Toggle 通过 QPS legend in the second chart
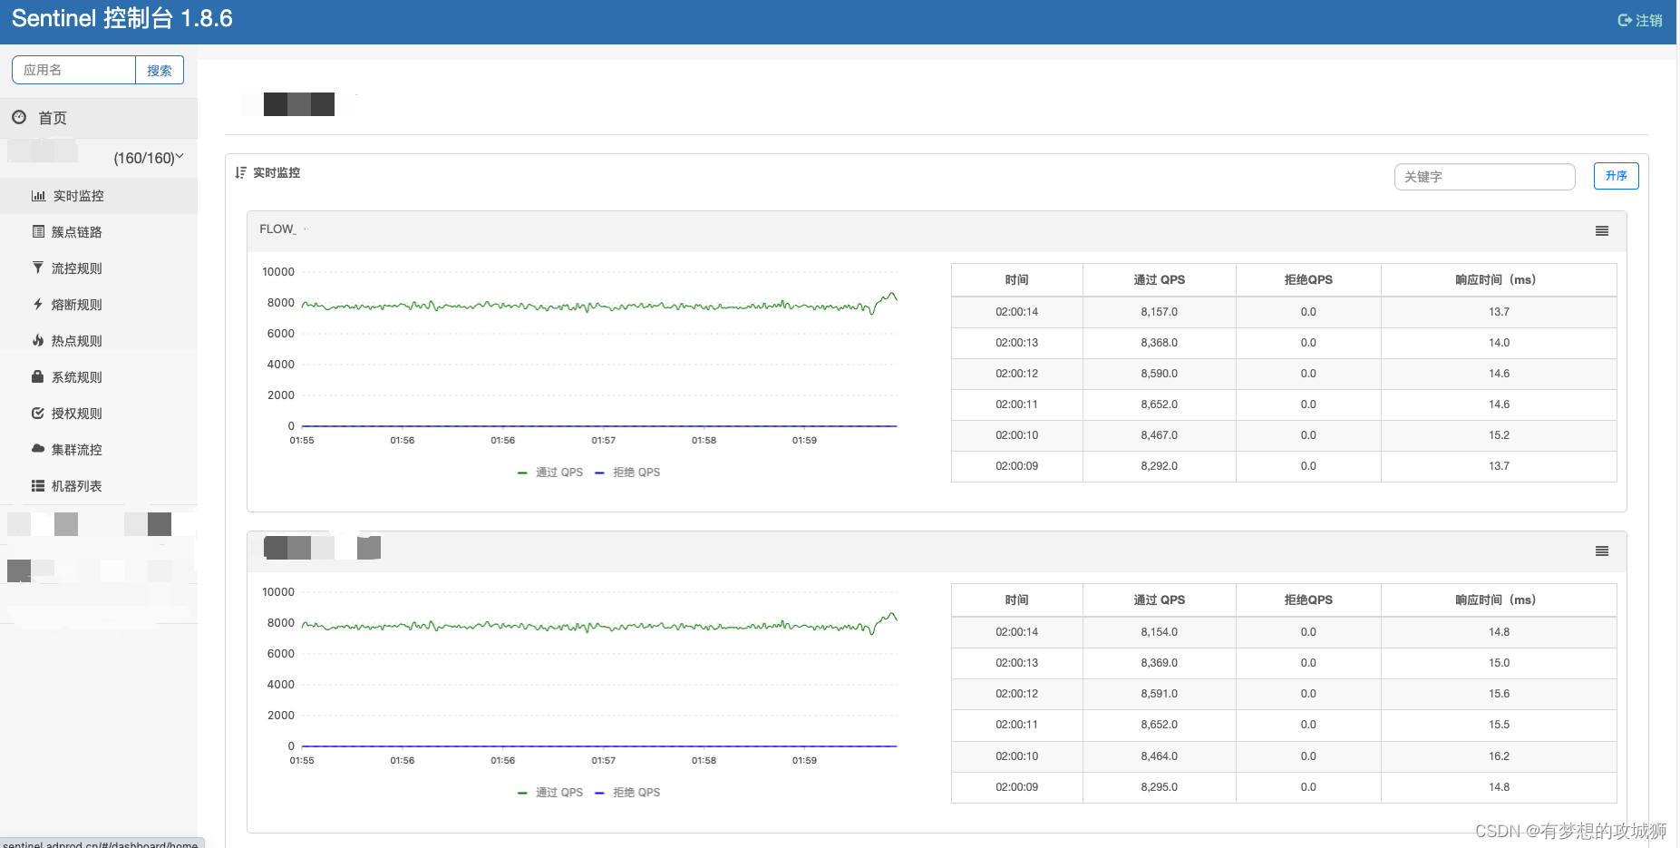The width and height of the screenshot is (1680, 848). tap(550, 793)
